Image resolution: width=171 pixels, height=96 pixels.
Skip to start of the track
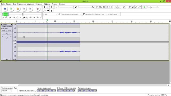tap(24, 9)
